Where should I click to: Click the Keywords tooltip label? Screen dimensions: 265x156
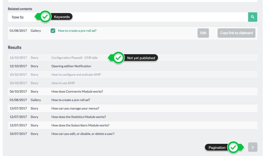click(61, 17)
